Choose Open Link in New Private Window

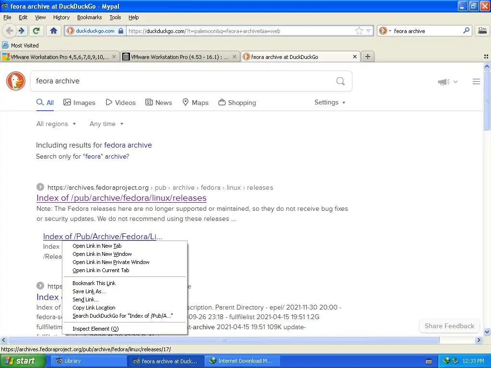click(125, 262)
